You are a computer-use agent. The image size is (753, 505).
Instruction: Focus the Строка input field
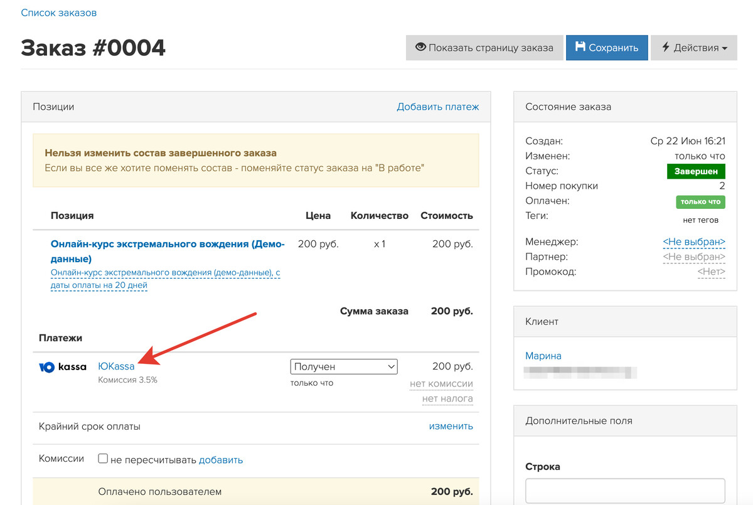click(x=625, y=491)
